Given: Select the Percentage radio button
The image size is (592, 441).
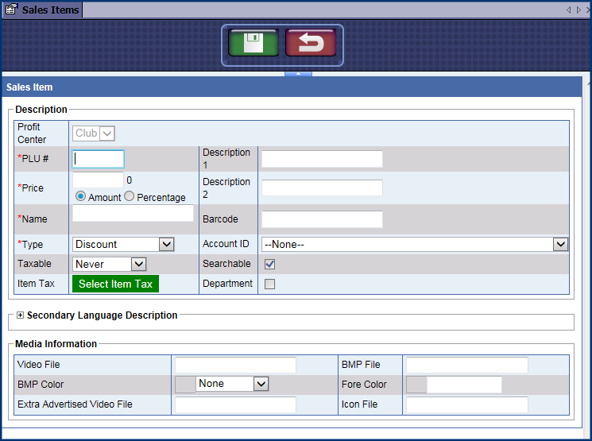Looking at the screenshot, I should point(129,197).
